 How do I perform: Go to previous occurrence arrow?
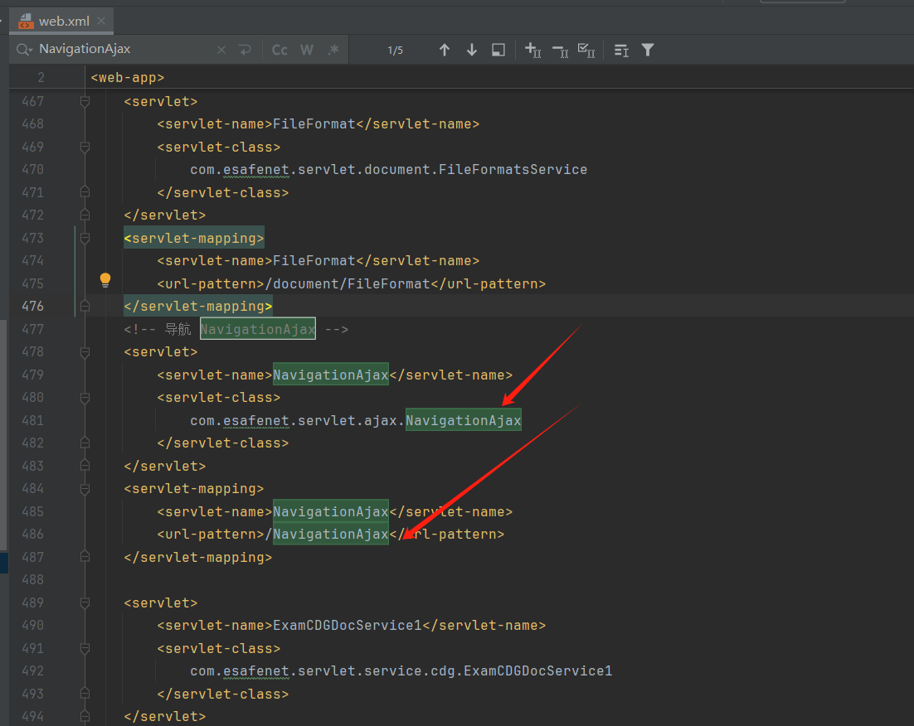445,50
